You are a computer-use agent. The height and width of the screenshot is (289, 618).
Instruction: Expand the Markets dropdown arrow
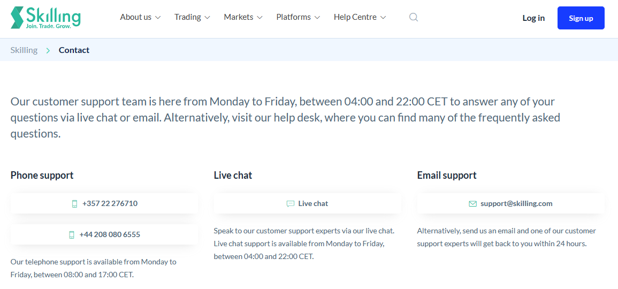click(260, 17)
